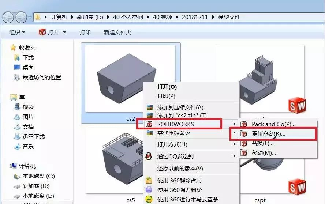This screenshot has height=204, width=325.
Task: Click the Pack and Go icon in submenu
Action: [x=244, y=124]
